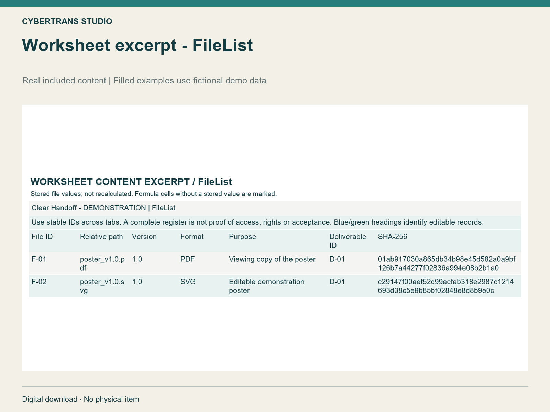Click 'Viewing copy of the poster' cell
Screen dimensions: 550x412
coord(272,259)
